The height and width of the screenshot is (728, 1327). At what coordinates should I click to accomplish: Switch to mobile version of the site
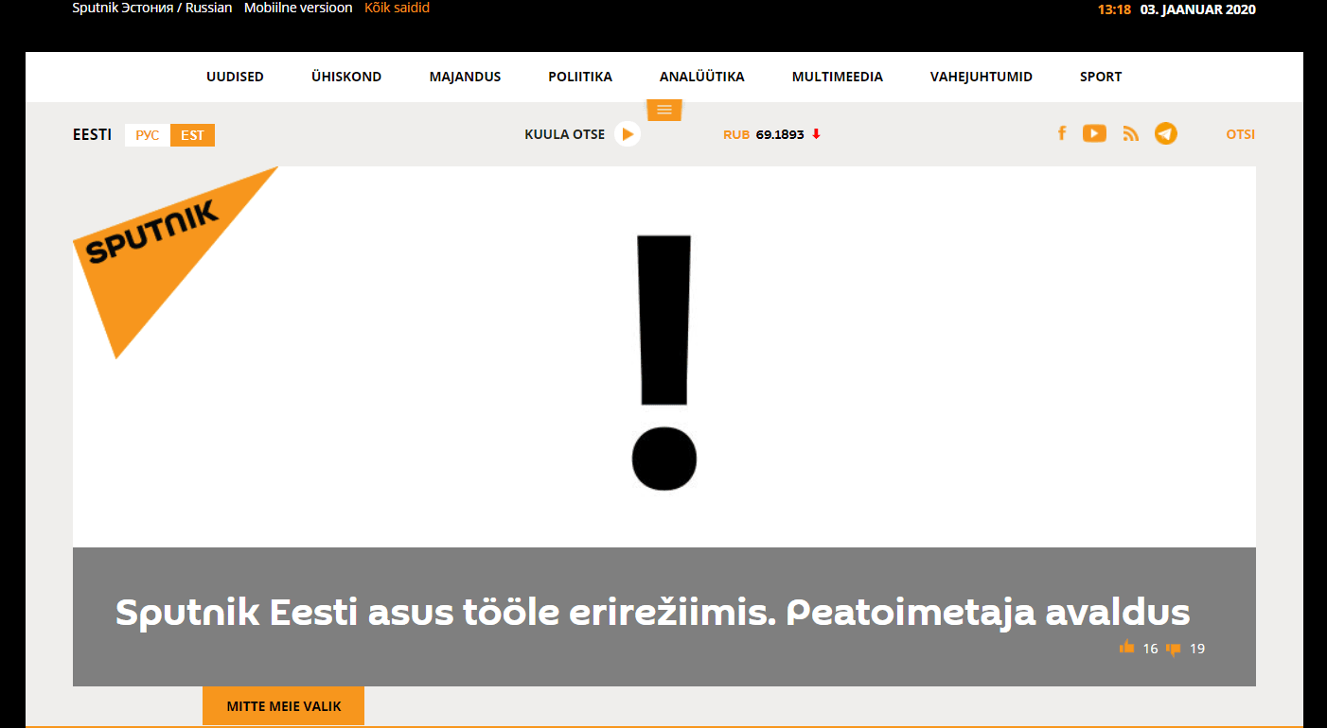298,8
